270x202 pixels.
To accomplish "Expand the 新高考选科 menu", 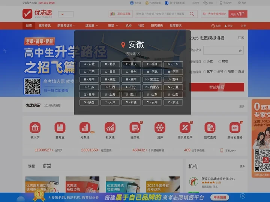I will coord(66,26).
